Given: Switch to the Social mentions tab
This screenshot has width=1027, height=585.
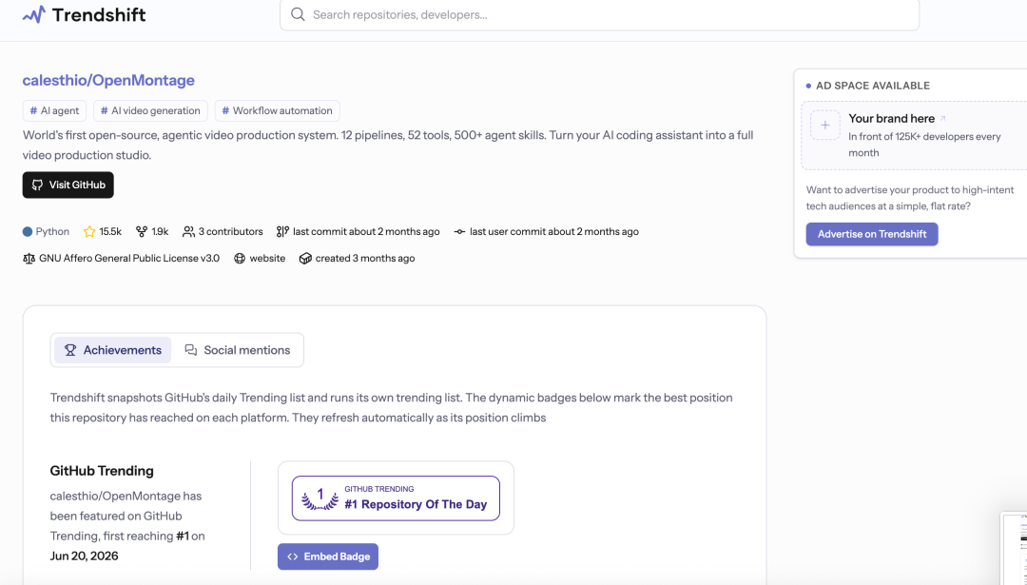Looking at the screenshot, I should (x=237, y=350).
